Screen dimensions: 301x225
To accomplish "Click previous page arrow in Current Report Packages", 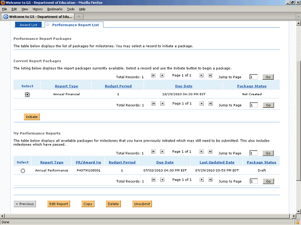I will pyautogui.click(x=162, y=75).
